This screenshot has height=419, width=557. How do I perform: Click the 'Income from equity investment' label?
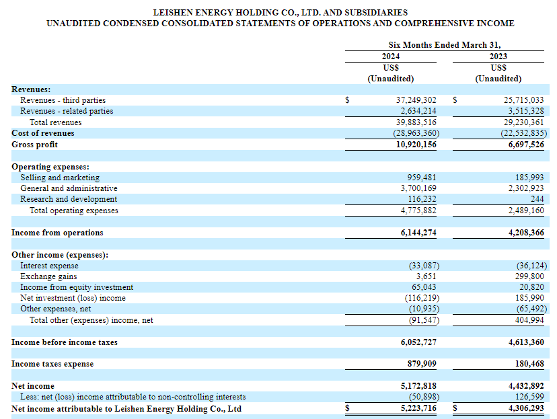pos(77,287)
